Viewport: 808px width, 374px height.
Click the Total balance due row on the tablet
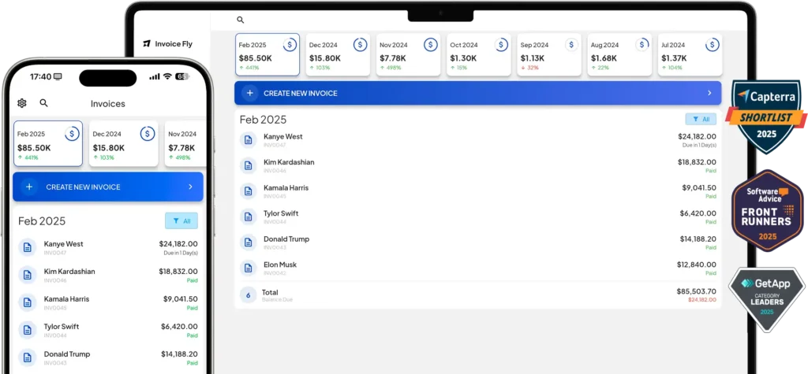point(478,295)
